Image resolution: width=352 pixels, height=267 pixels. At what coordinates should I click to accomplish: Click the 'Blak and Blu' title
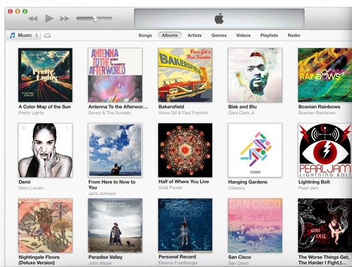[242, 107]
